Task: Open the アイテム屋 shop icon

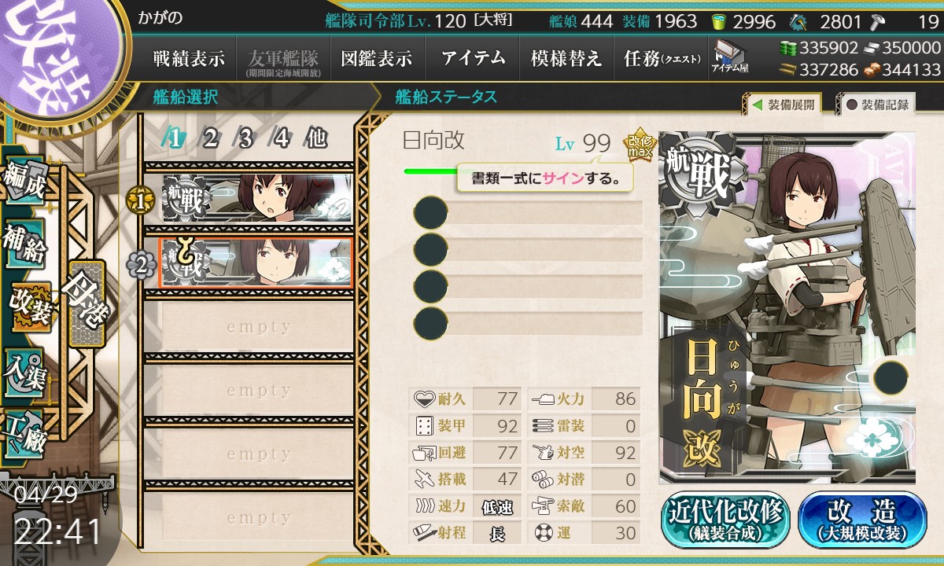Action: [730, 57]
